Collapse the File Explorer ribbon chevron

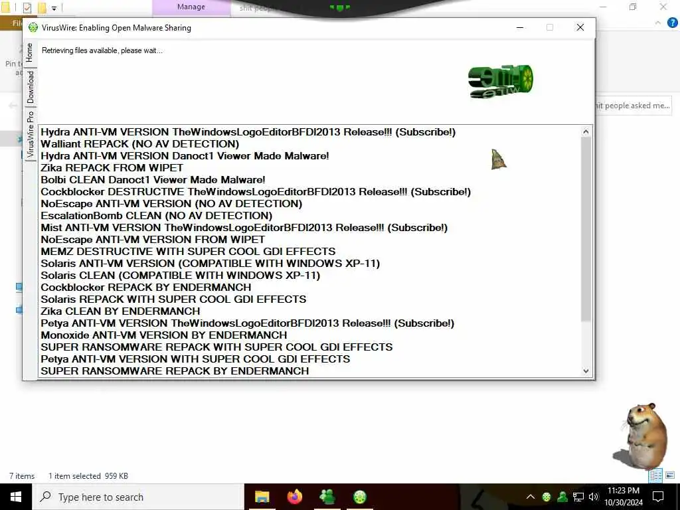[658, 23]
